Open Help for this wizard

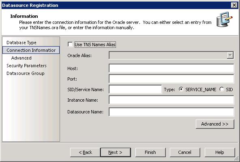(x=219, y=152)
